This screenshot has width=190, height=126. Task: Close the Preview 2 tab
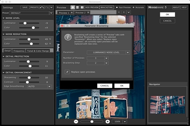(x=88, y=12)
